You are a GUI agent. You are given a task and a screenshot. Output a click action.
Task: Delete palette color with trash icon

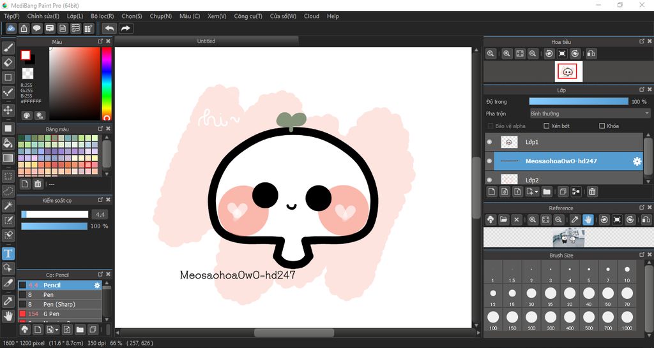tap(38, 184)
